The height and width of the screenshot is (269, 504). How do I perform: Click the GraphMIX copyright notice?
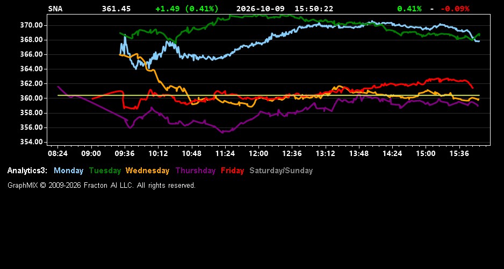click(102, 185)
